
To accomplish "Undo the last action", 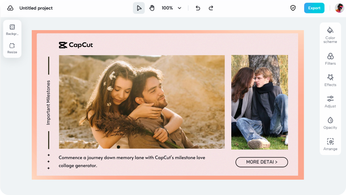I will (198, 8).
